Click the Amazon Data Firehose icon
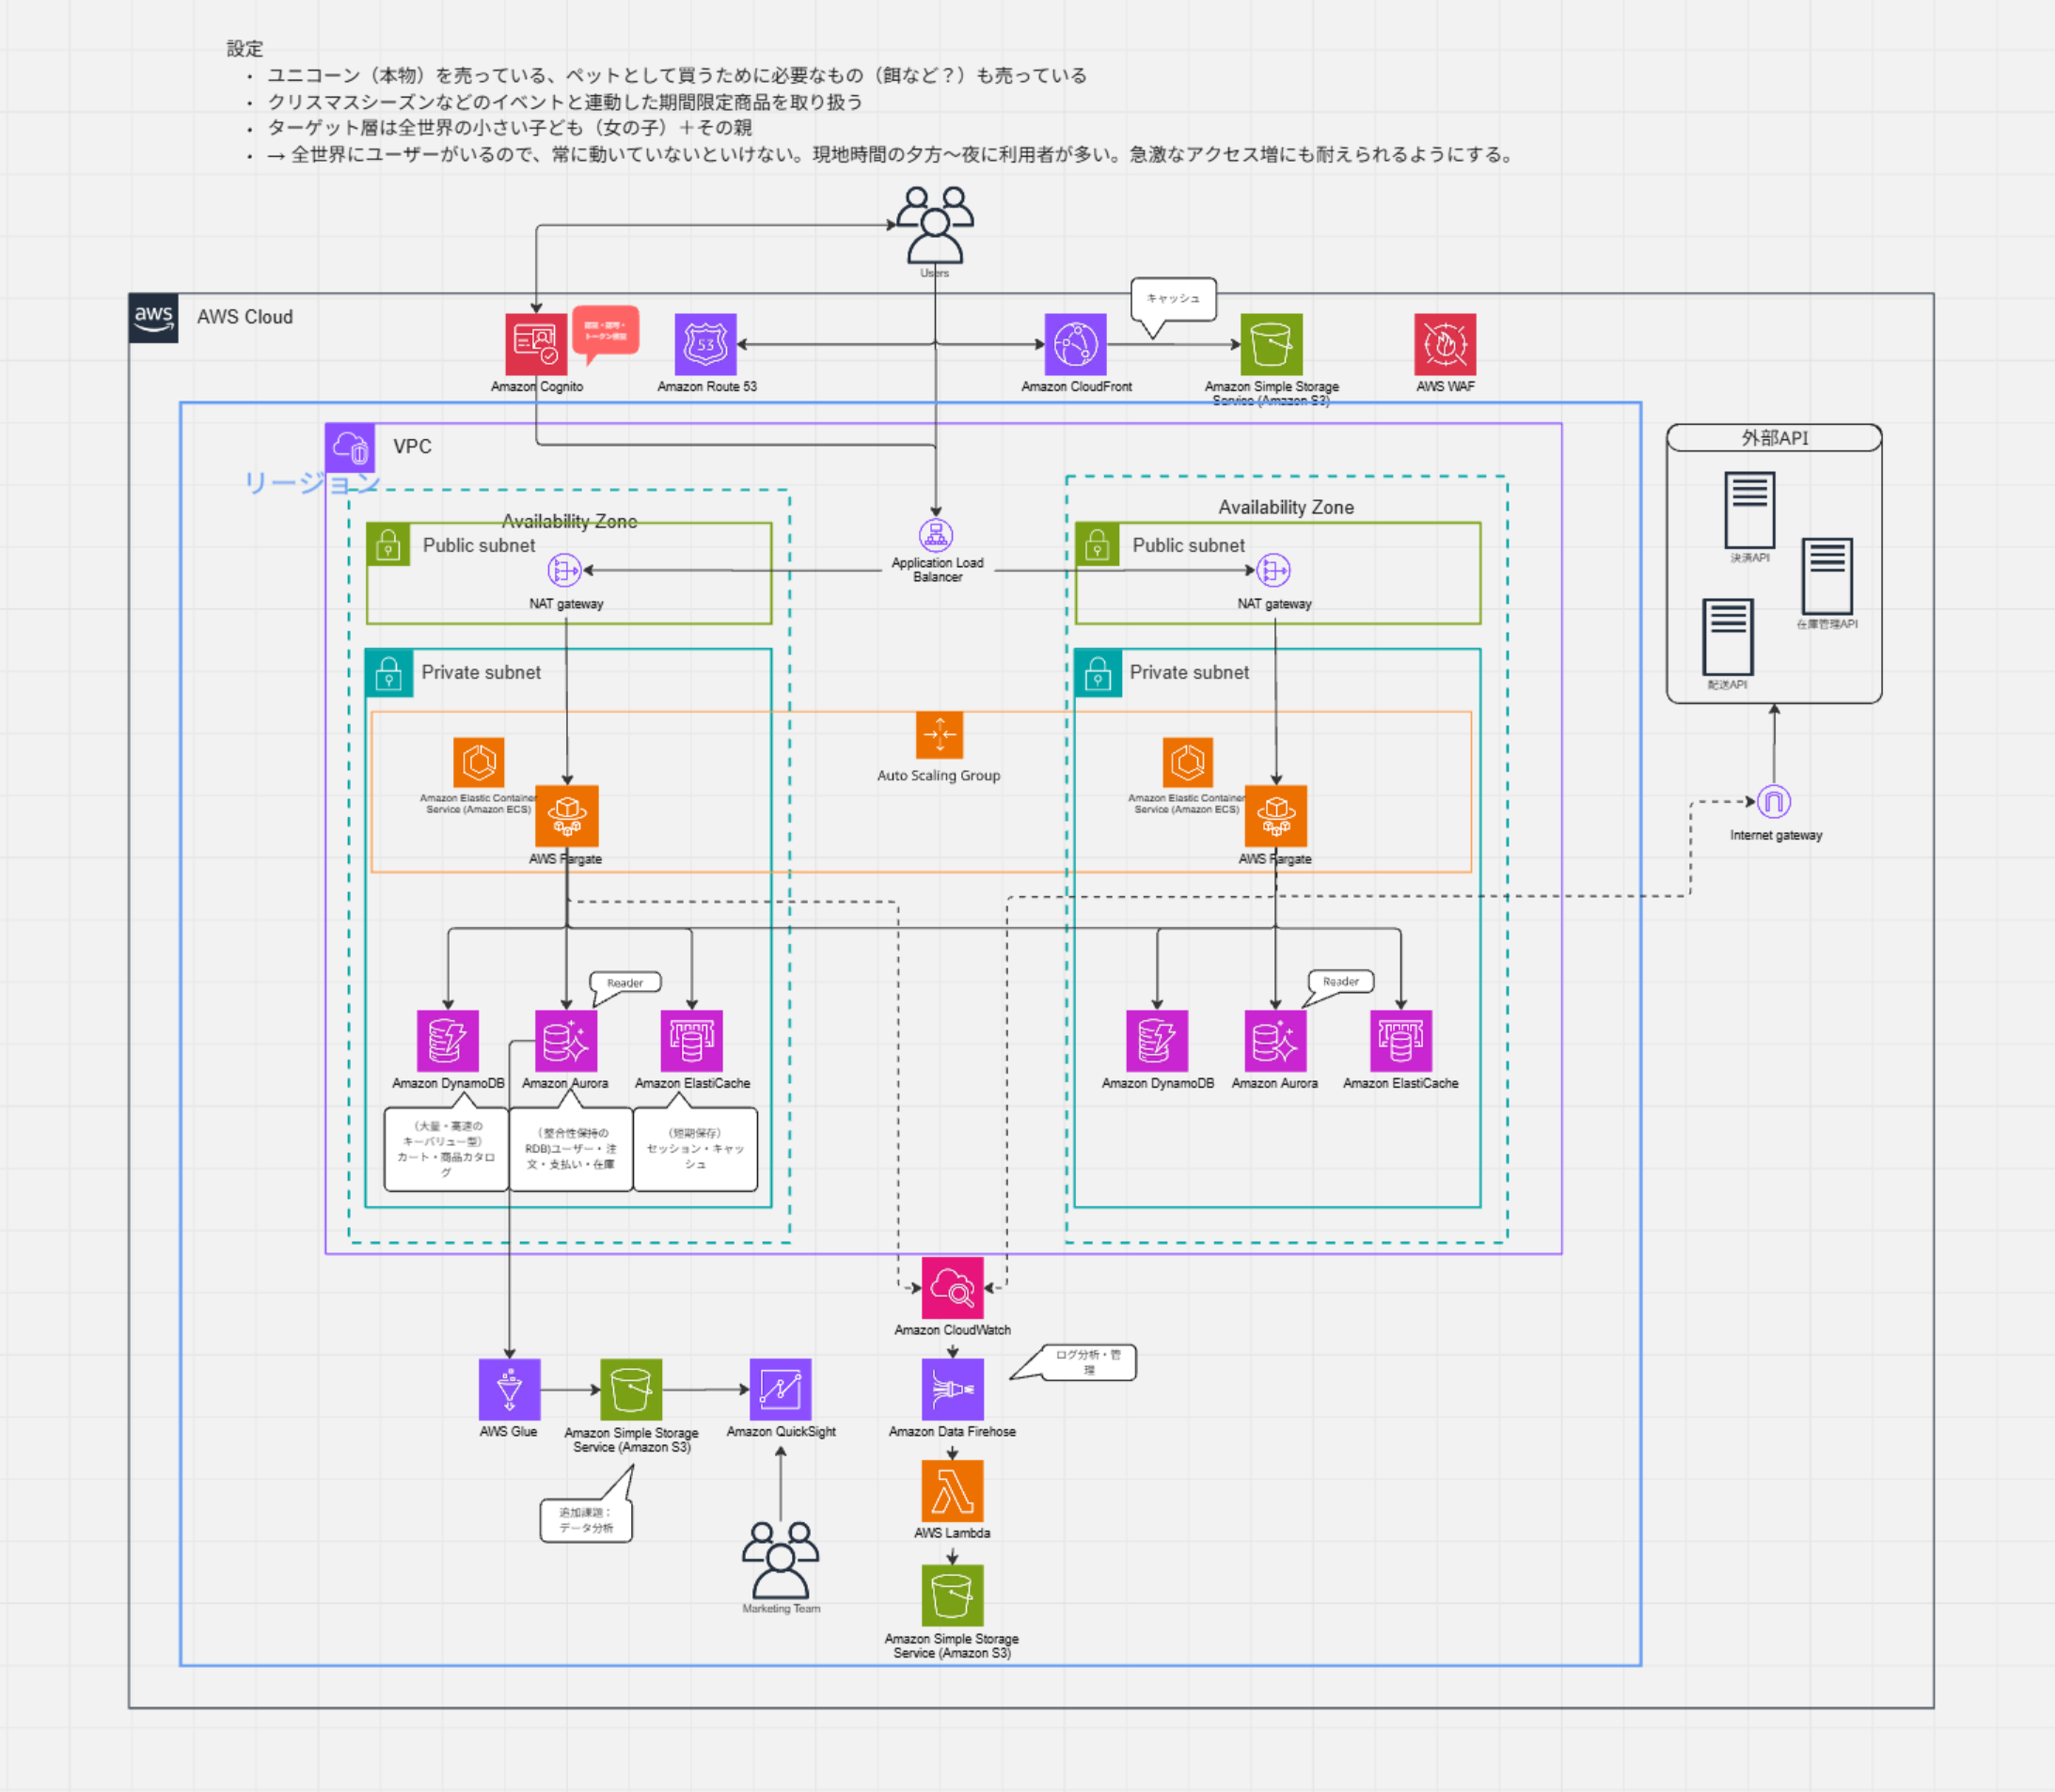 tap(953, 1389)
